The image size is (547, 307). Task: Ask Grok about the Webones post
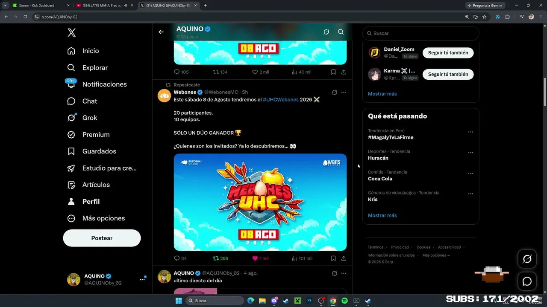tap(335, 92)
